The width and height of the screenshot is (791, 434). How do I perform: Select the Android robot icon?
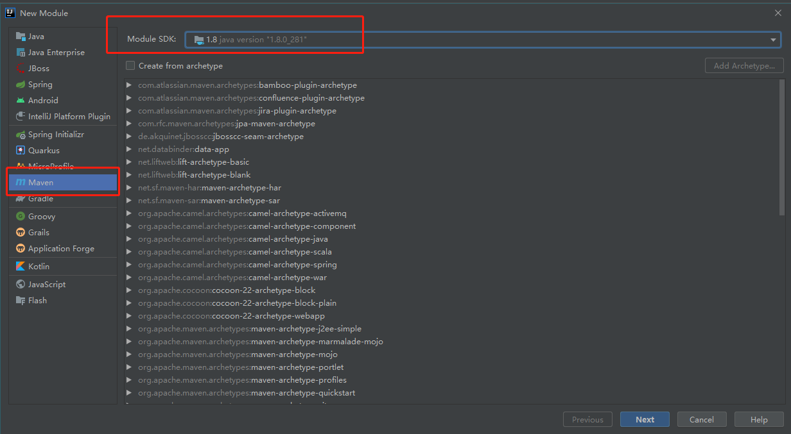coord(21,101)
